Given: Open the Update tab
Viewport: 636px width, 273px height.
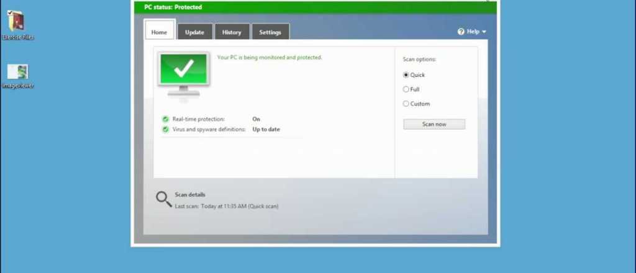Looking at the screenshot, I should [x=194, y=32].
